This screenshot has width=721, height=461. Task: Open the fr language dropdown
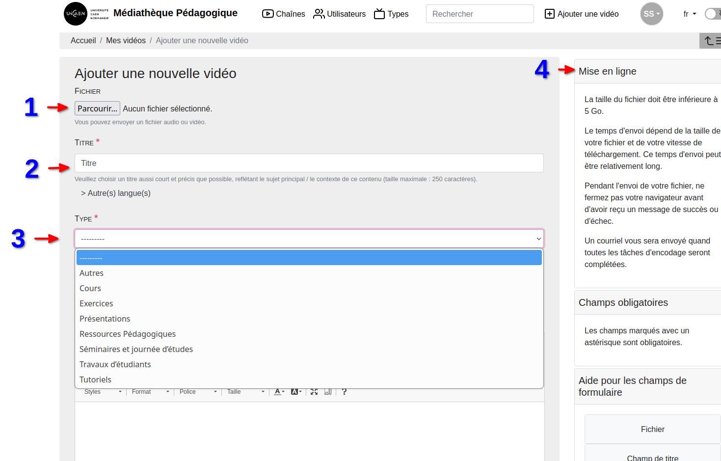[690, 14]
